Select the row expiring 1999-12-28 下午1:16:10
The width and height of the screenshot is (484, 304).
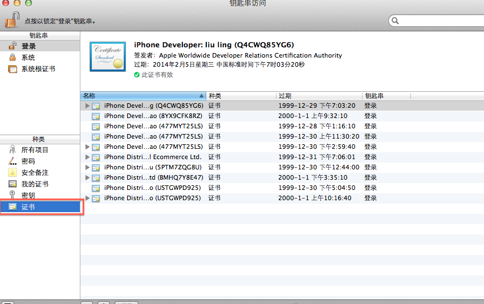(282, 126)
